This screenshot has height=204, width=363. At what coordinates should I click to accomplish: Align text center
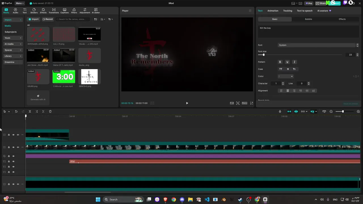(x=288, y=91)
